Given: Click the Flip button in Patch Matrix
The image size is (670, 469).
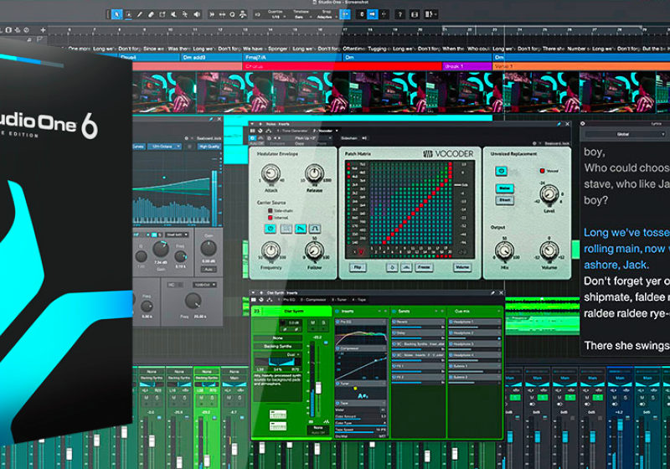Looking at the screenshot, I should [358, 267].
